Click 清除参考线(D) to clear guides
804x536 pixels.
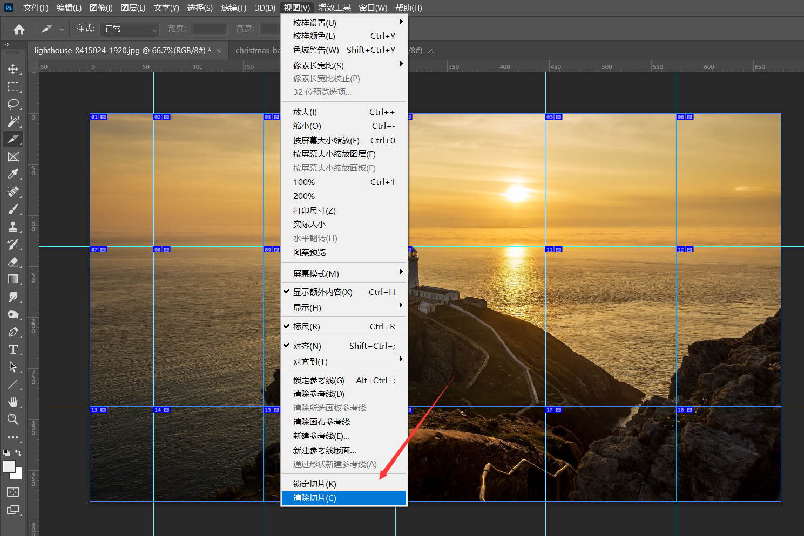(x=344, y=394)
